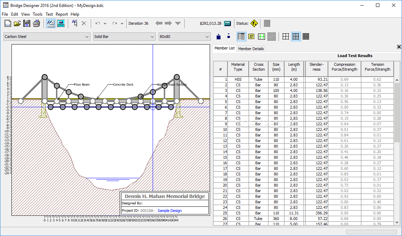Toggle the template overlay button
402x236 pixels.
(x=271, y=37)
